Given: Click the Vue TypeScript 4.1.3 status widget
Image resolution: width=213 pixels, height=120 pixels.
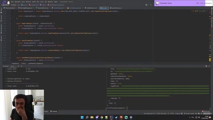Looking at the screenshot, I should [150, 114].
